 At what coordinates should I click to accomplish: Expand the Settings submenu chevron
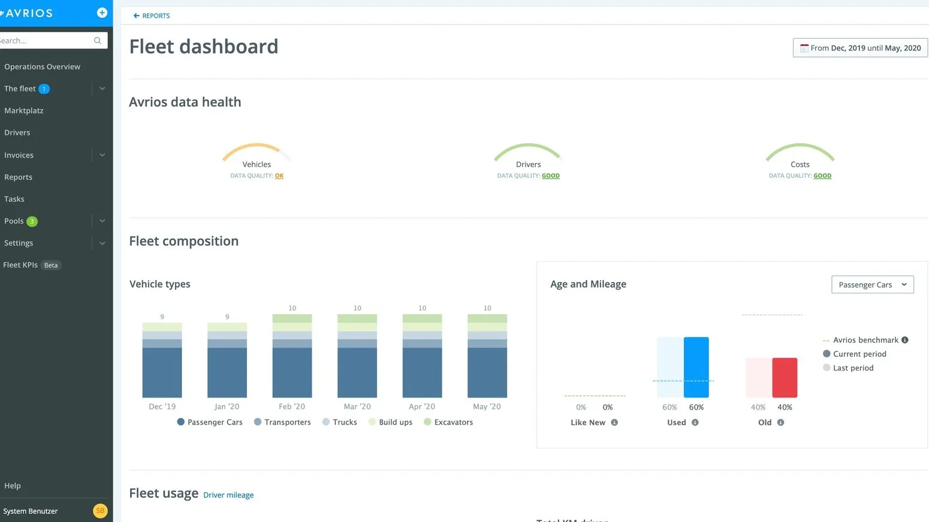102,243
